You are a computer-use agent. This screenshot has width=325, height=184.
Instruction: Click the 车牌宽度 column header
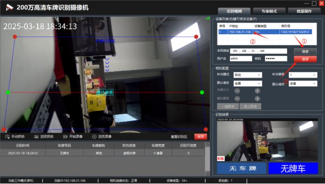point(158,146)
